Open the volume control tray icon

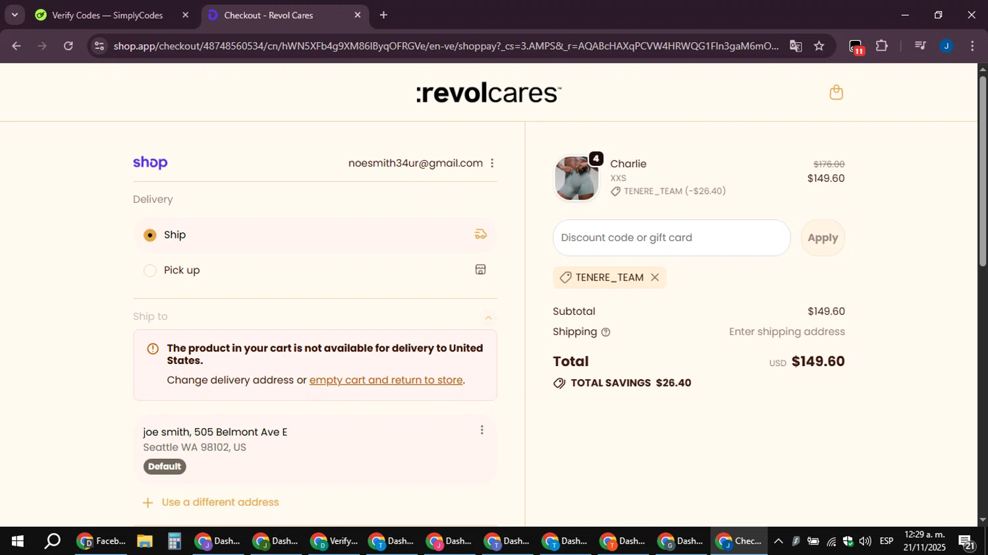point(865,541)
